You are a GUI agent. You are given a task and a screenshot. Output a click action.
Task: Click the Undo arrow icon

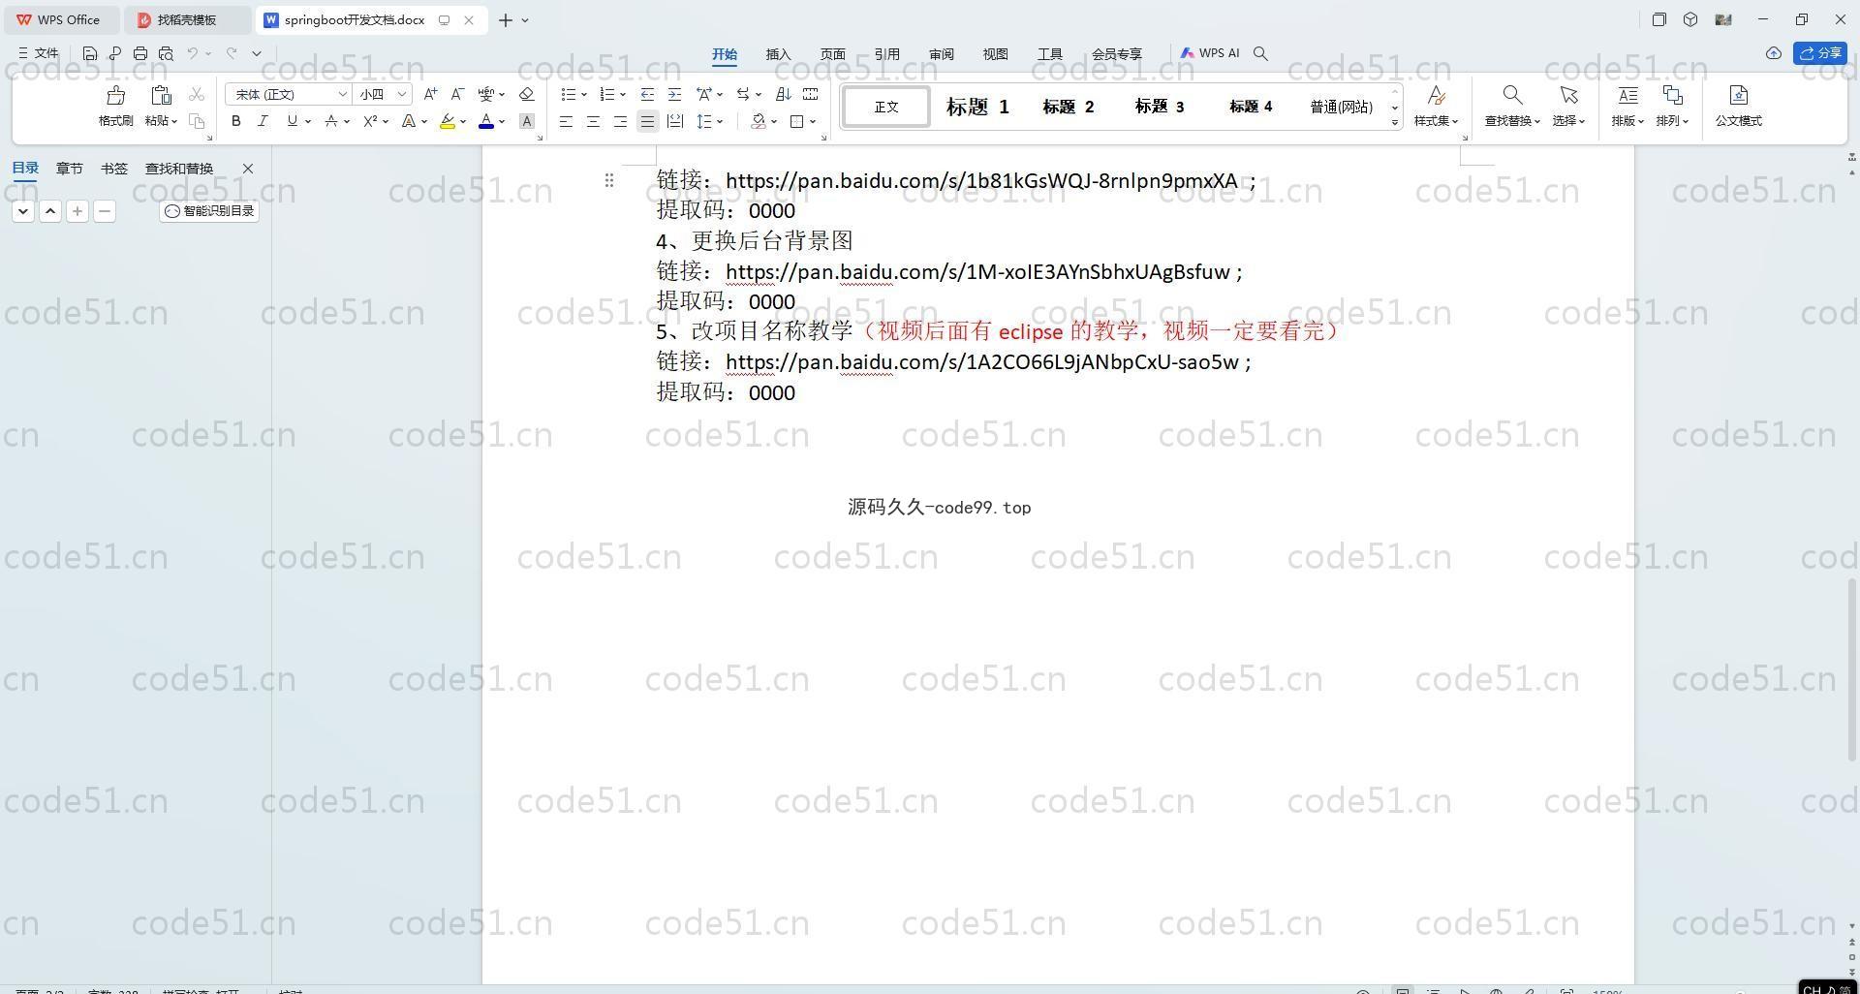[x=193, y=53]
